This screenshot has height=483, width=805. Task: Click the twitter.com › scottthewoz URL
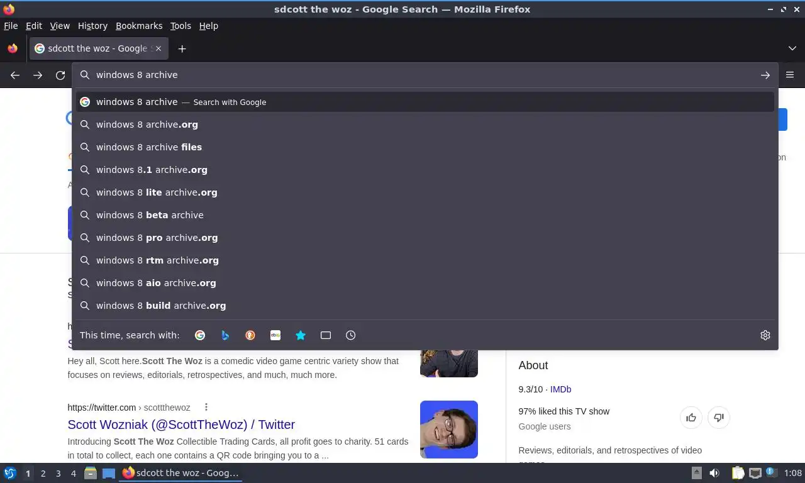click(x=129, y=408)
